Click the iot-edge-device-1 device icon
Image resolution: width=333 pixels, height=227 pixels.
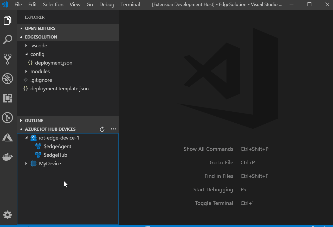pos(34,138)
